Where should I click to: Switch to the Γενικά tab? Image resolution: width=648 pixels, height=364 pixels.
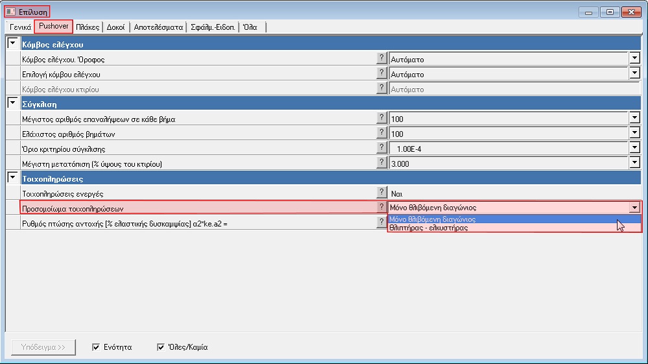(20, 27)
